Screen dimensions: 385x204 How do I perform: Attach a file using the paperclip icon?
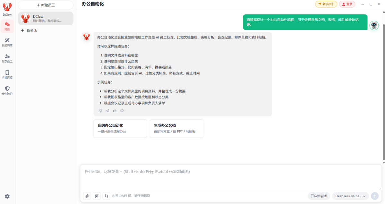[87, 196]
